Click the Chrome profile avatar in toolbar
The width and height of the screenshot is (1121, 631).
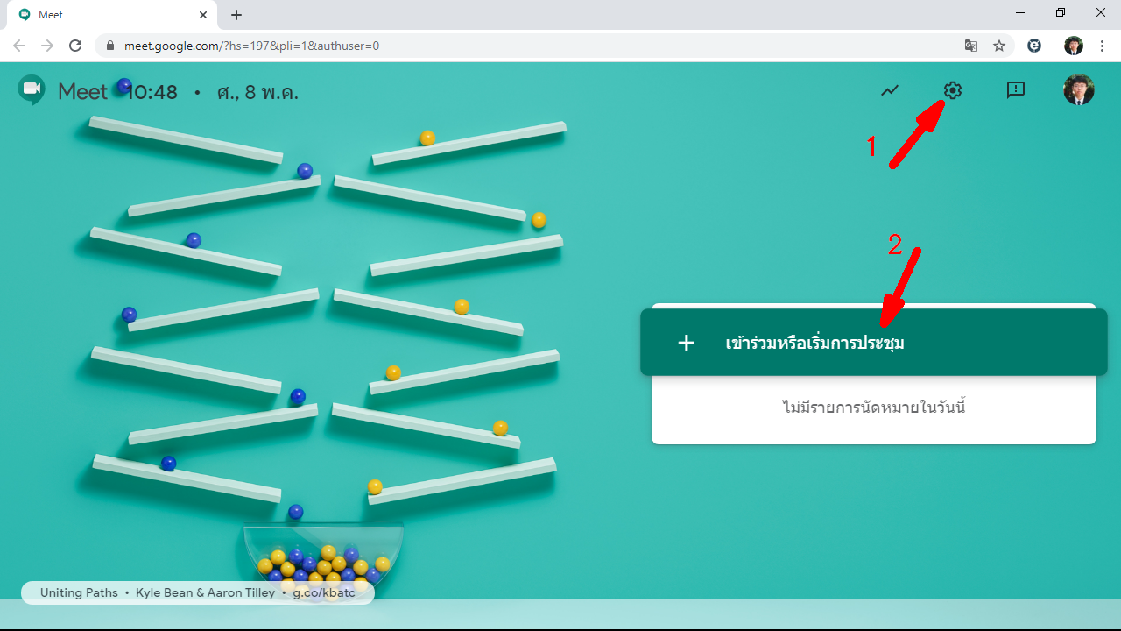point(1074,46)
